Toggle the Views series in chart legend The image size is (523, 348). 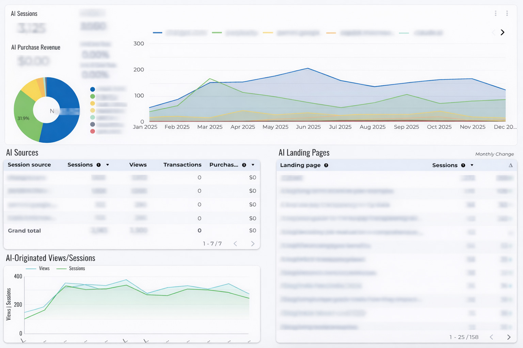(x=38, y=268)
